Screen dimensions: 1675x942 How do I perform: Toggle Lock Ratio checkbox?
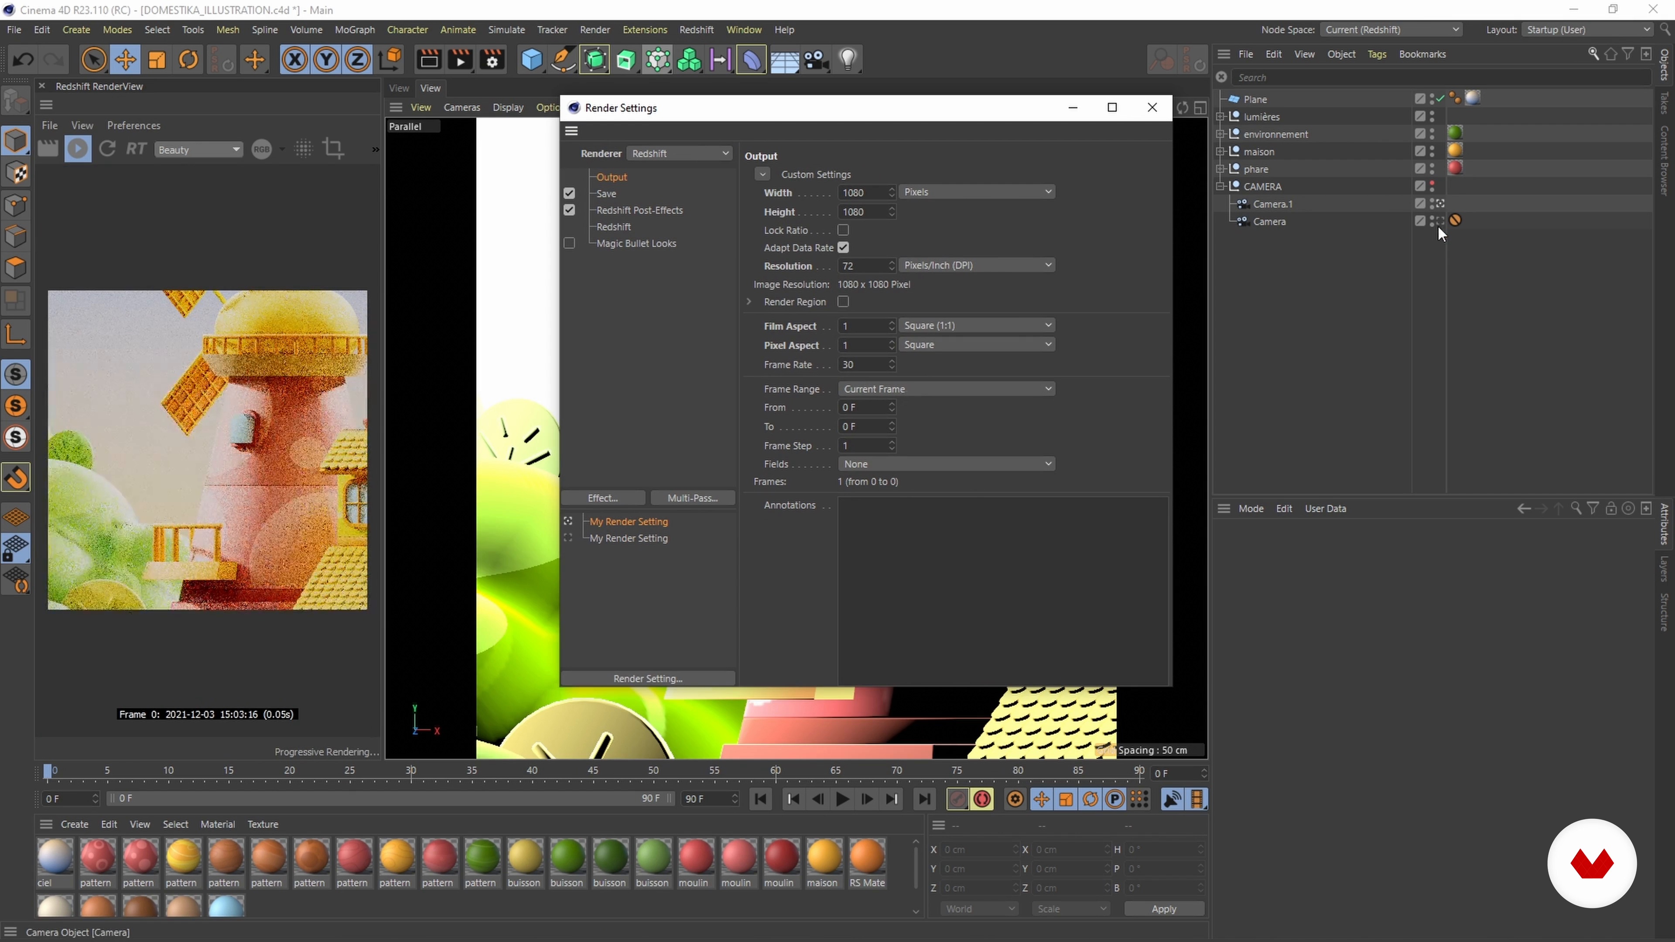(x=843, y=230)
